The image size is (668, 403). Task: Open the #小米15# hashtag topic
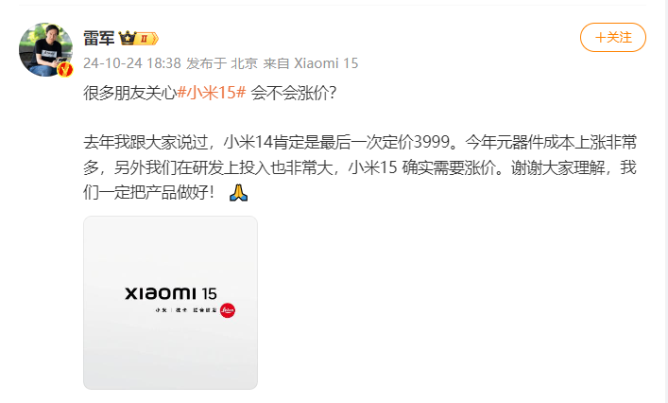click(x=212, y=92)
